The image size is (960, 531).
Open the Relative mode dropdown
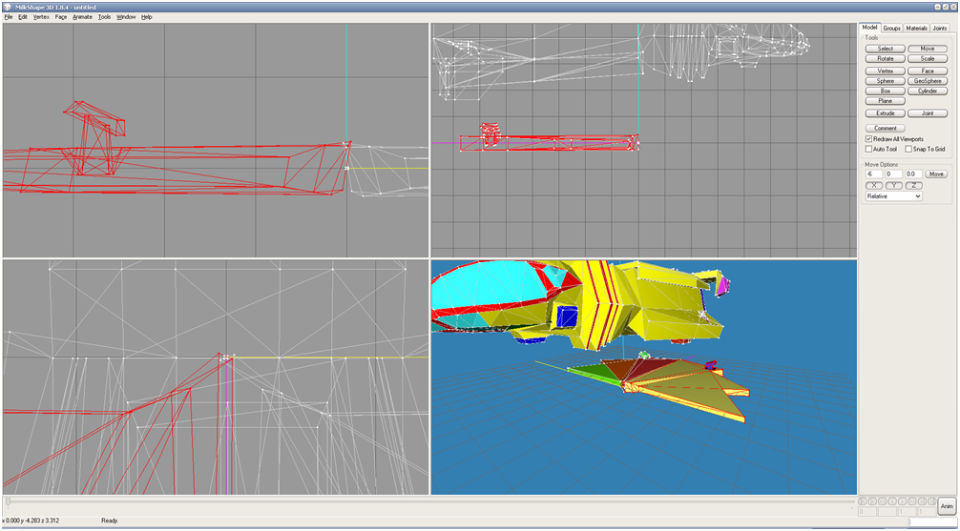tap(894, 196)
